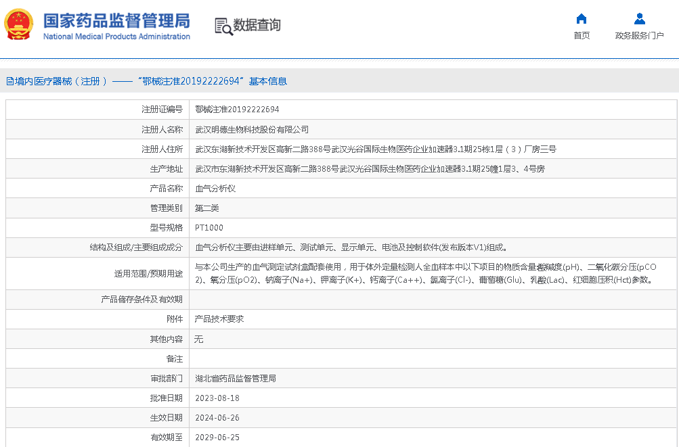Click the 管理类别 value 第二类
The image size is (679, 447).
206,208
